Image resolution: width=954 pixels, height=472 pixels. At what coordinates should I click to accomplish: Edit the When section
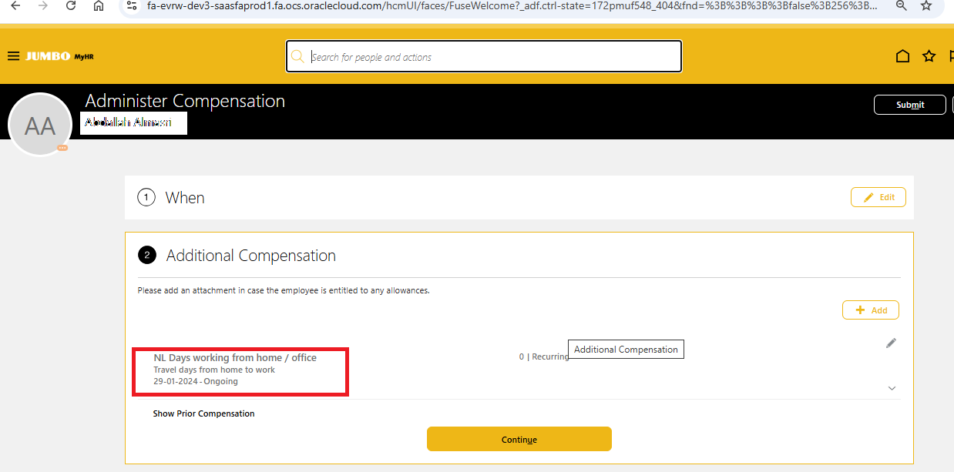click(878, 197)
